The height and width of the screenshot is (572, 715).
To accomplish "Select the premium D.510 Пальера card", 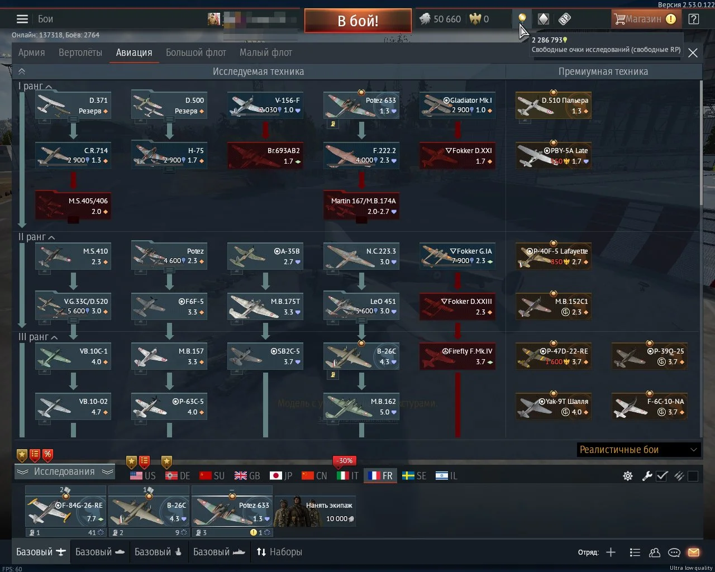I will (554, 105).
